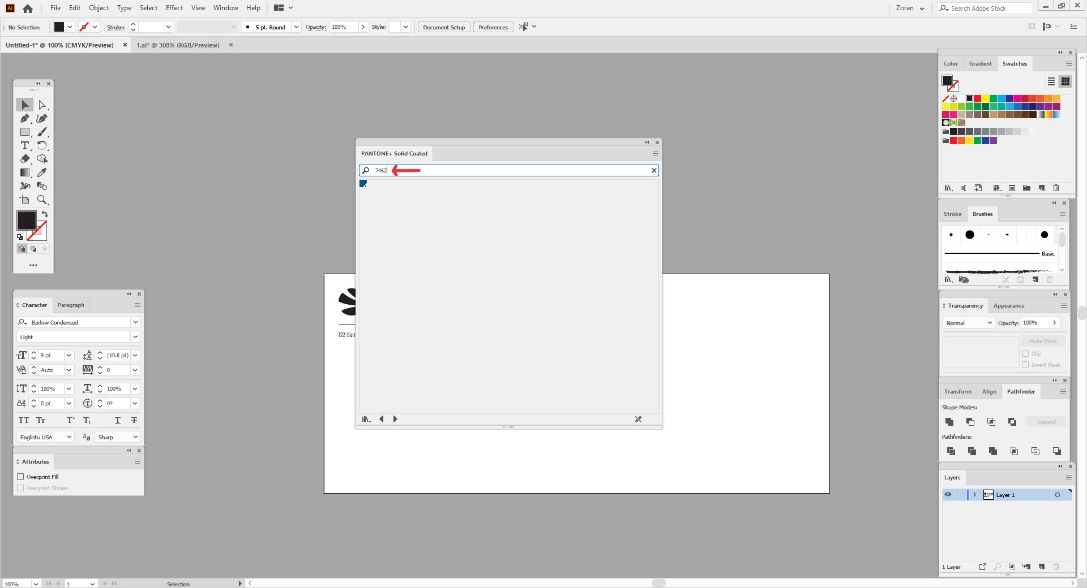1087x588 pixels.
Task: Open the File menu
Action: pos(55,8)
